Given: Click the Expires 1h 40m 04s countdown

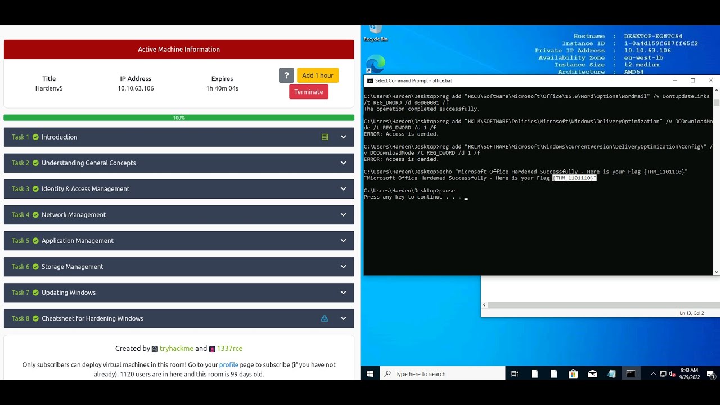Looking at the screenshot, I should [222, 88].
